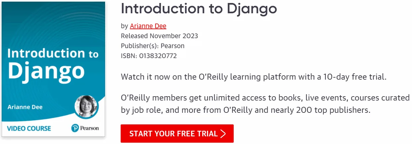Click the author portrait photo on the cover

[x=86, y=107]
